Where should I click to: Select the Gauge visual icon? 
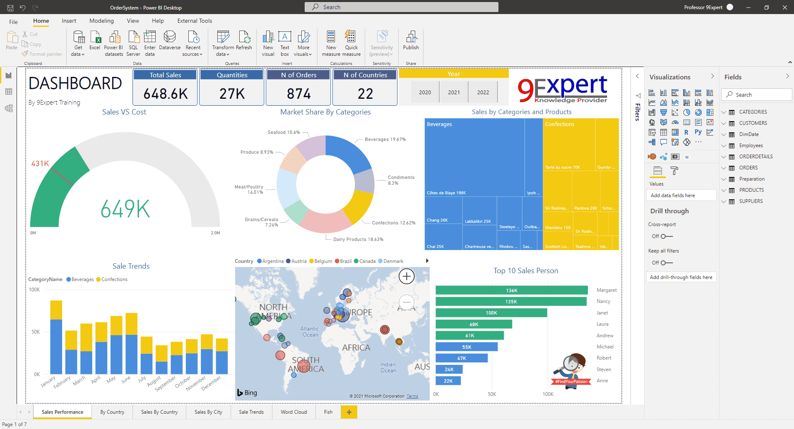point(675,122)
